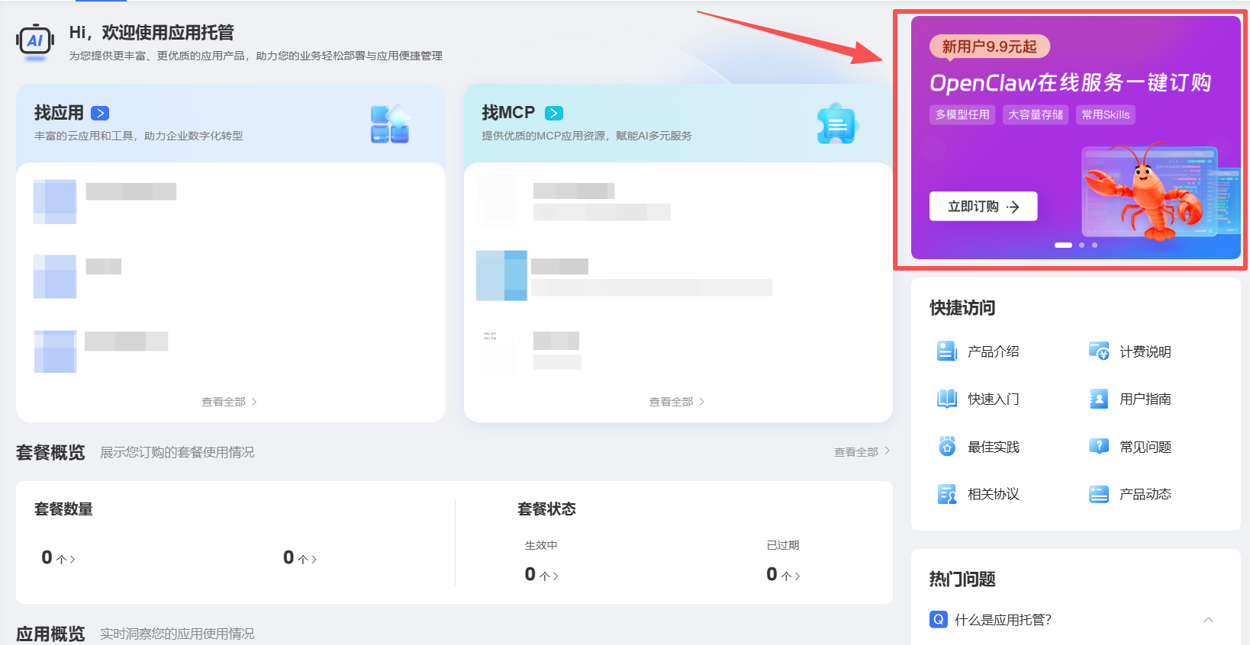1250x645 pixels.
Task: Click the 快捷访问 panel heading
Action: click(x=962, y=308)
